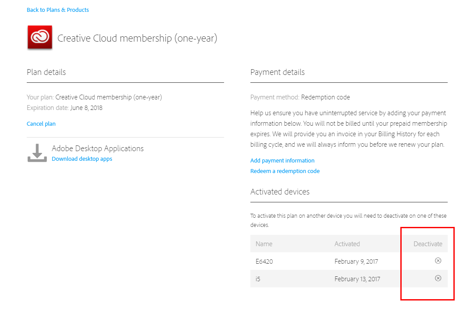Click the Adobe Desktop Applications heading
The height and width of the screenshot is (311, 474).
[x=97, y=148]
